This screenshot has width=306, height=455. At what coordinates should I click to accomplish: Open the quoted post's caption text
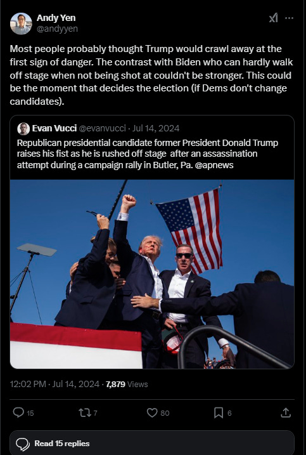(x=148, y=154)
